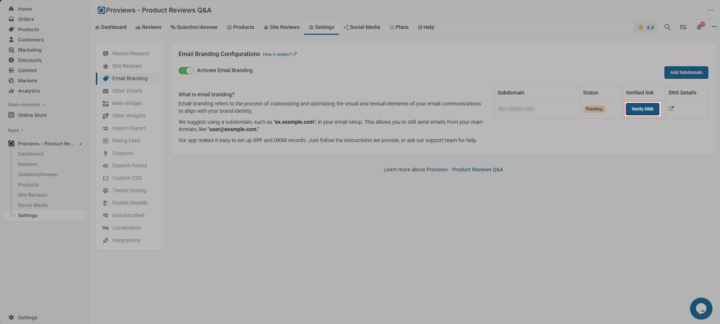Click the Proviews app logo icon
Viewport: 720px width, 324px height.
point(101,10)
